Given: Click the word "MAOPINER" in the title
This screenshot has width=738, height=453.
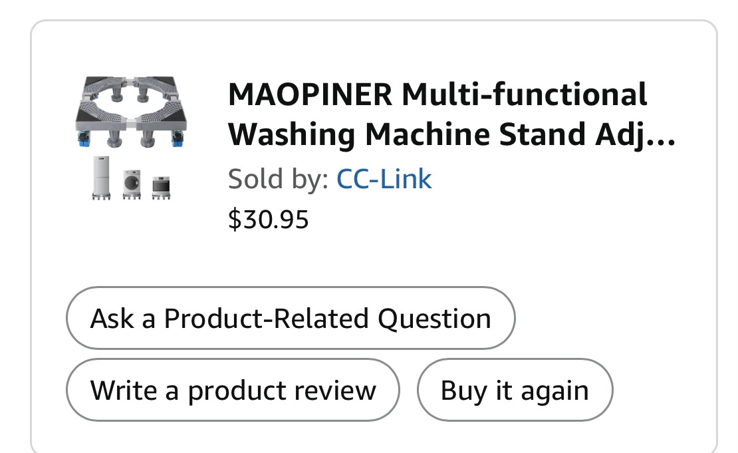Looking at the screenshot, I should tap(310, 94).
